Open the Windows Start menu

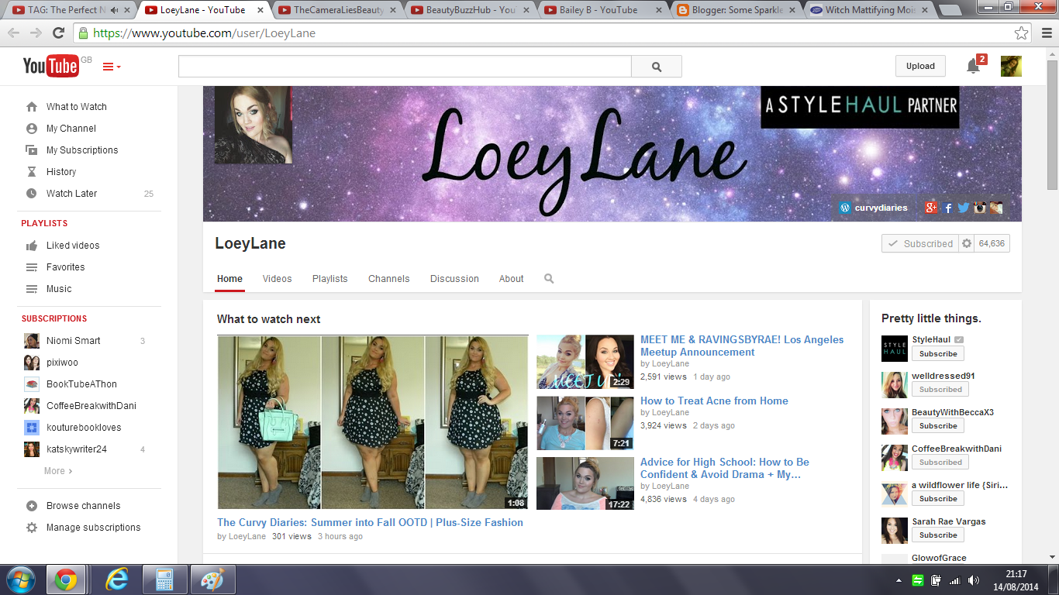point(21,580)
